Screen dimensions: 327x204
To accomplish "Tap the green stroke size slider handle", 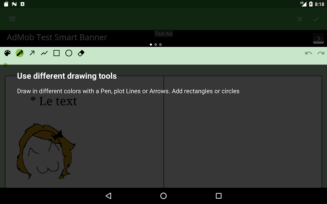I will point(5,65).
